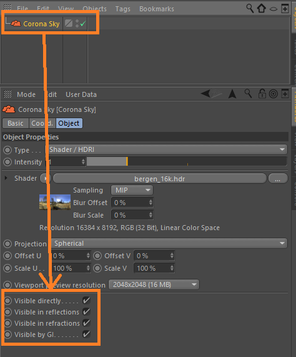
Task: Click the up arrow in Attribute Manager
Action: point(232,94)
